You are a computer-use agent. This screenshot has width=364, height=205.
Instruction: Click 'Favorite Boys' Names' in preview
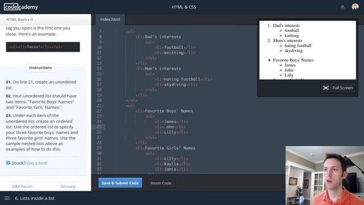tap(293, 60)
